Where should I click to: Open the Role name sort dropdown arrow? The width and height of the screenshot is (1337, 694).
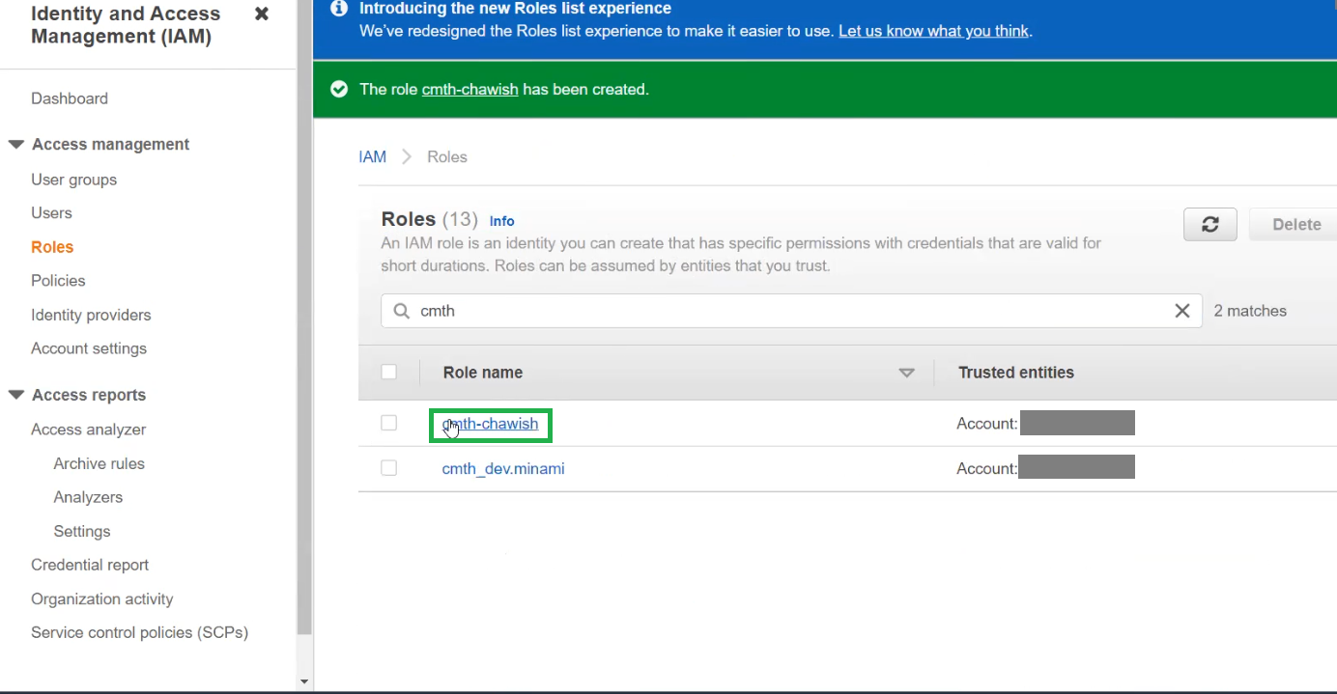click(906, 372)
